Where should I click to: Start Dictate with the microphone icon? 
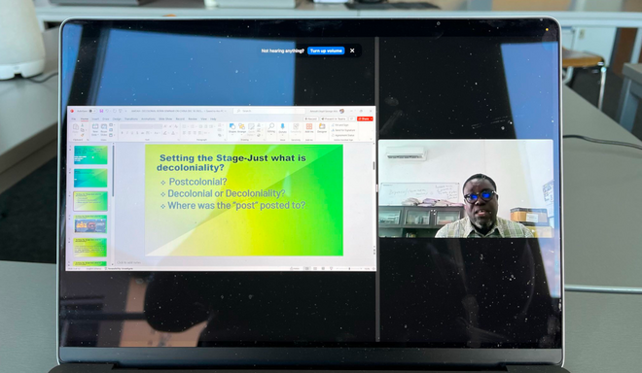pos(282,128)
